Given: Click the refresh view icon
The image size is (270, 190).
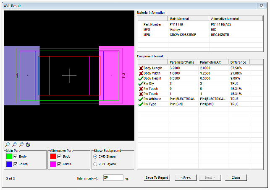Looking at the screenshot, I should click(x=28, y=144).
